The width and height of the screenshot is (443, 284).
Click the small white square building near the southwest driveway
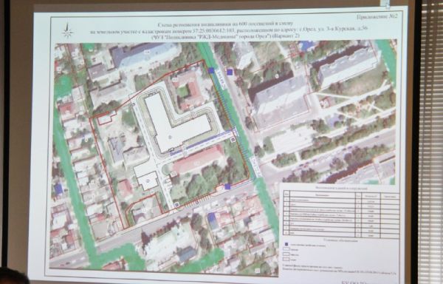[148, 180]
